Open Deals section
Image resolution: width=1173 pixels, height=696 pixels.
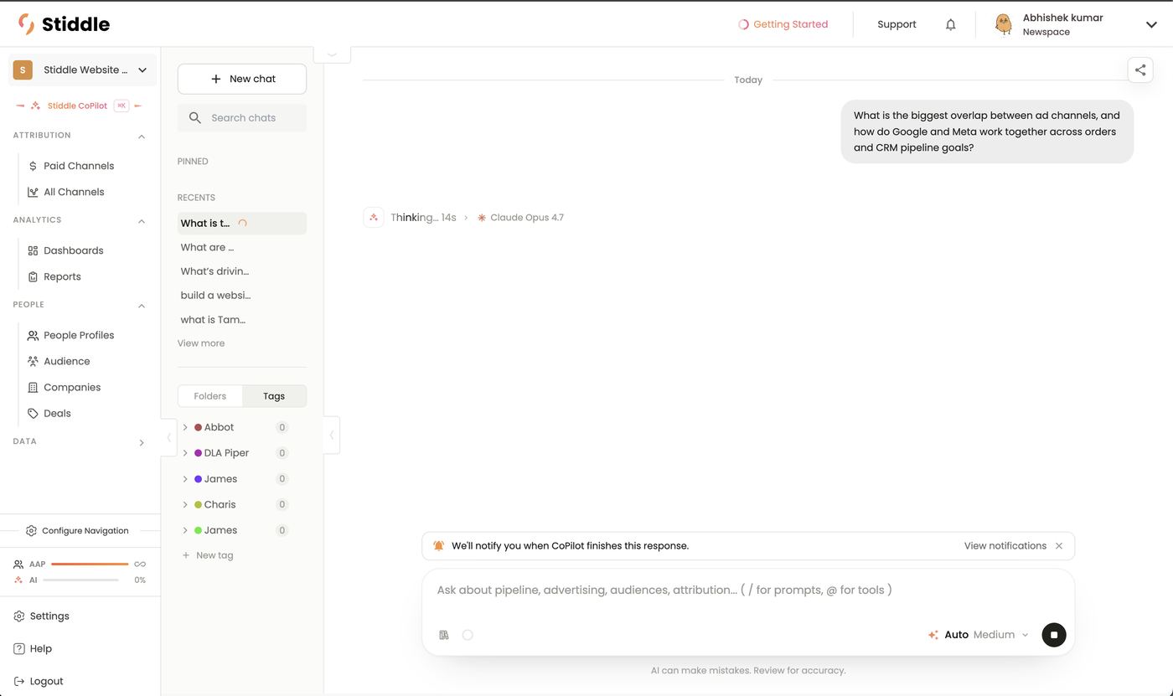[57, 413]
